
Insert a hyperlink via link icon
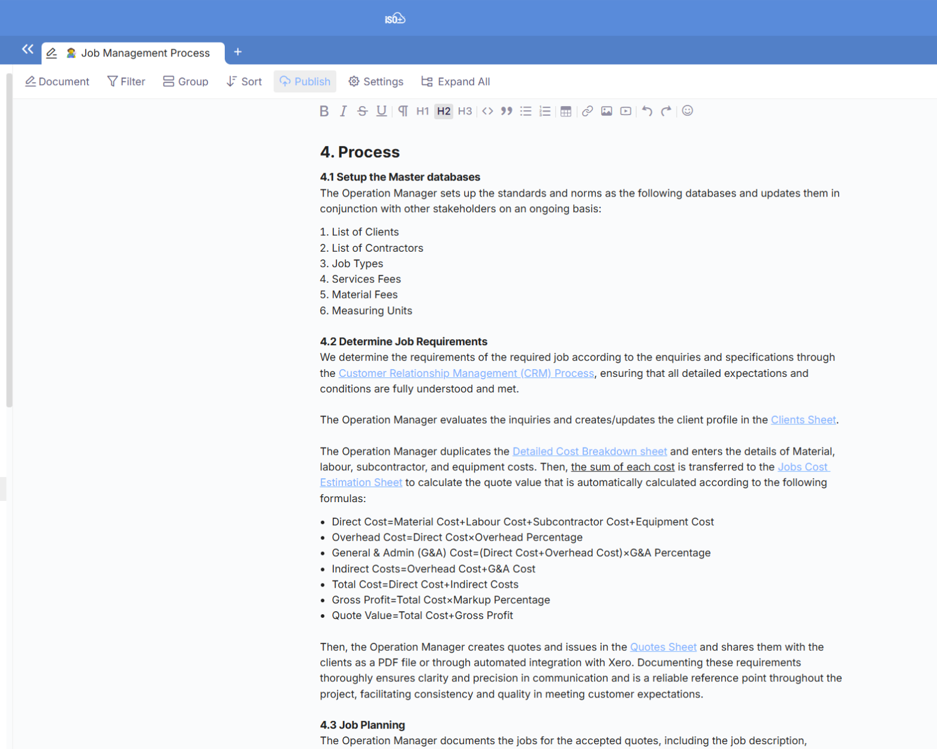587,111
